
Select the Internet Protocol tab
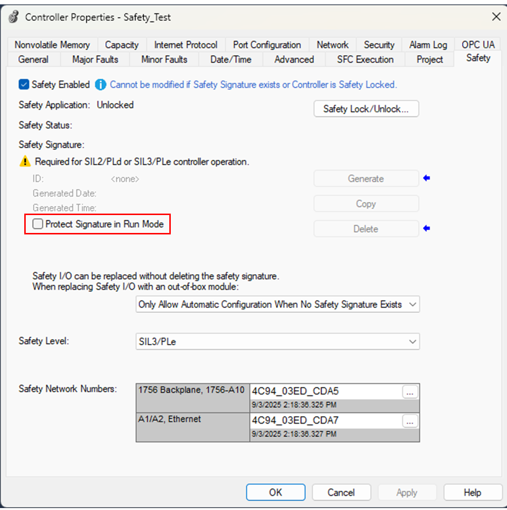(x=185, y=45)
